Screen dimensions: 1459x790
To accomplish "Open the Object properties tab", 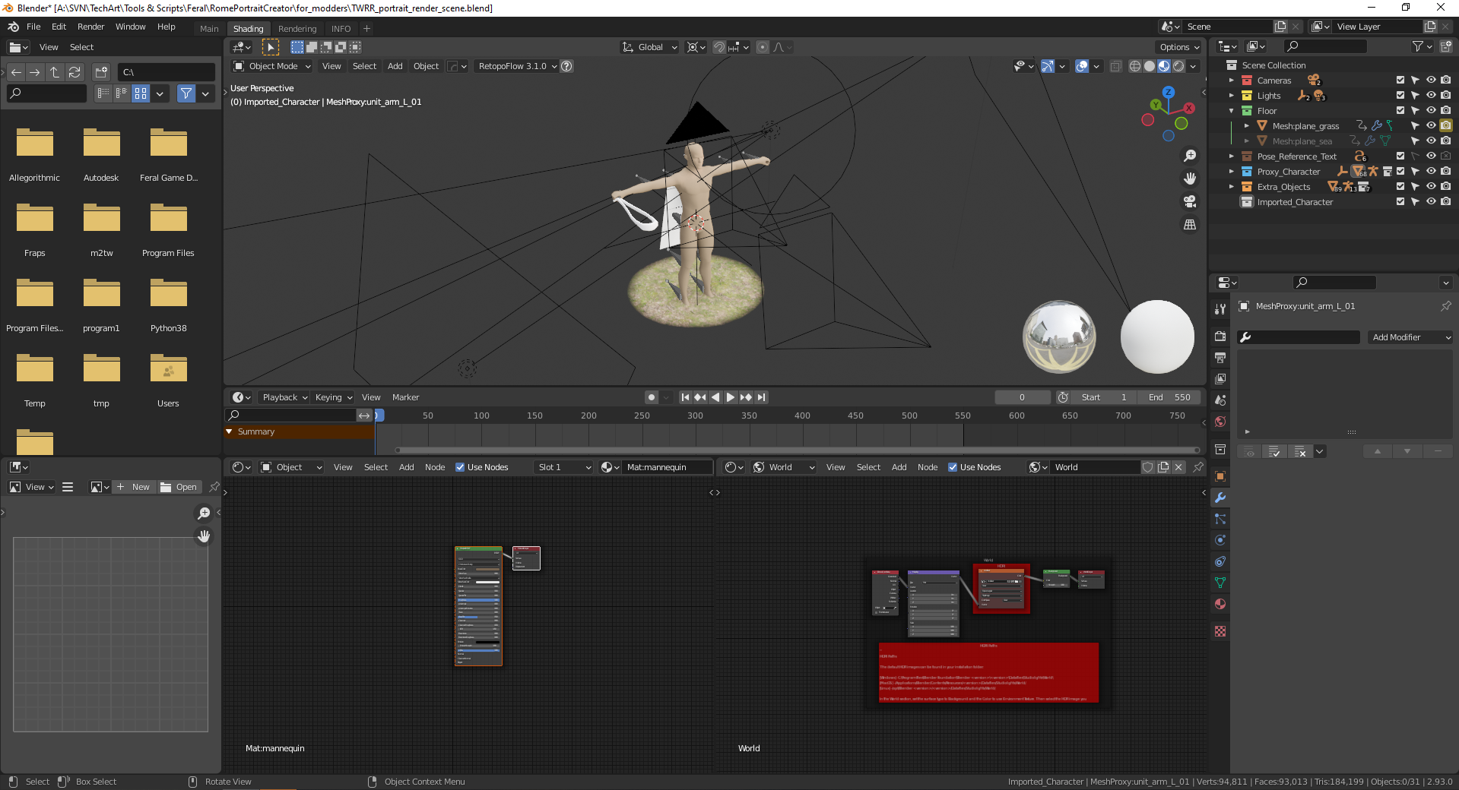I will pyautogui.click(x=1220, y=476).
